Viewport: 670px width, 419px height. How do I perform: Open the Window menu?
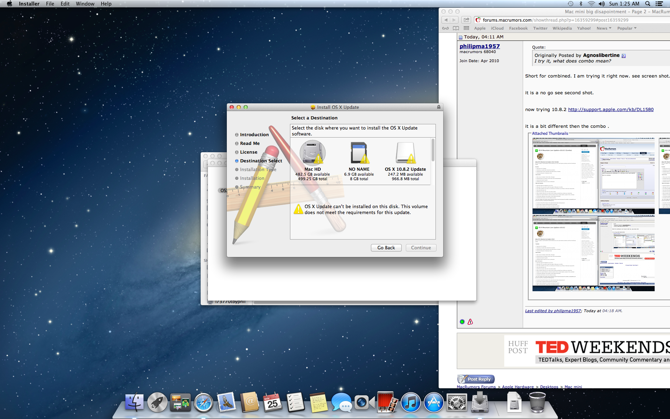pos(85,4)
